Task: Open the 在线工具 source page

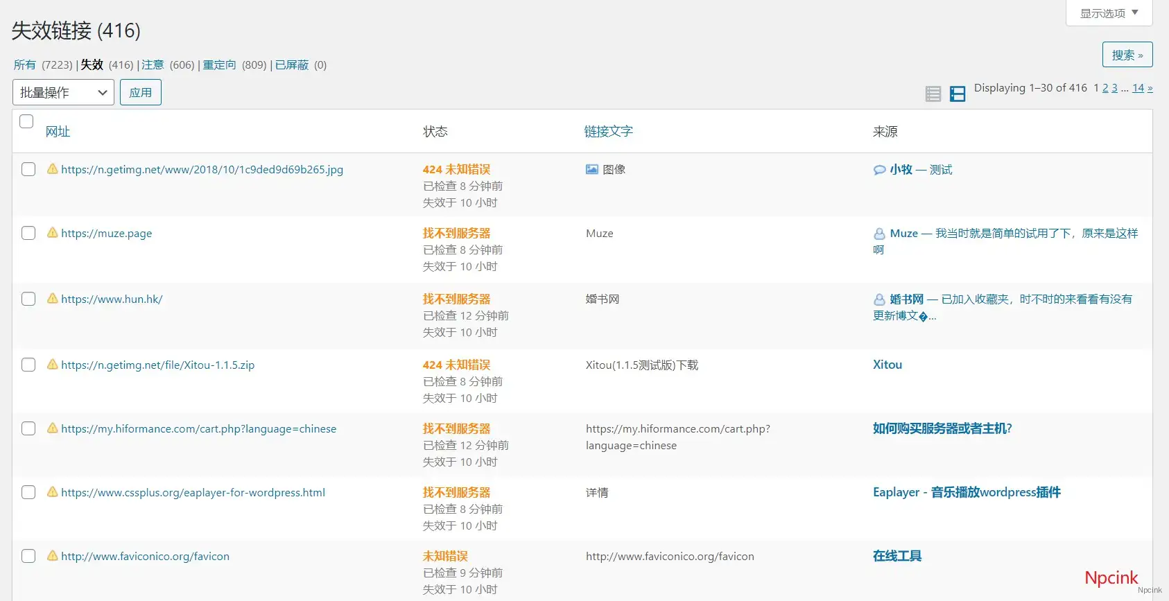Action: 897,556
